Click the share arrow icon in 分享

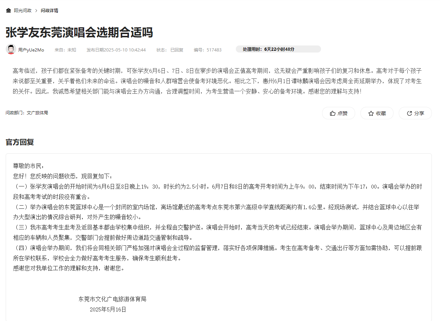409,113
